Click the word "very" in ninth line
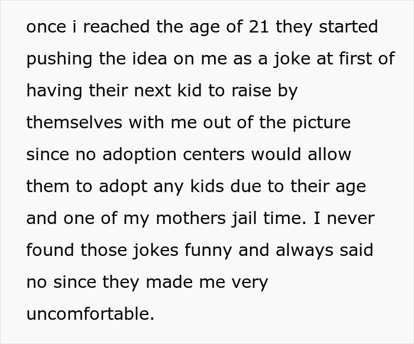The image size is (414, 344). click(x=249, y=282)
